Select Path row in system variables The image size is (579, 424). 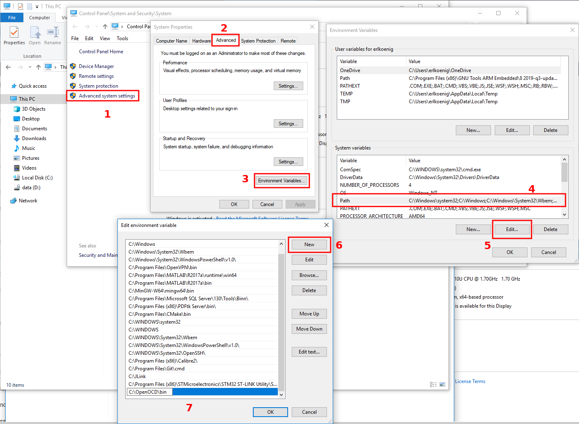click(x=449, y=201)
